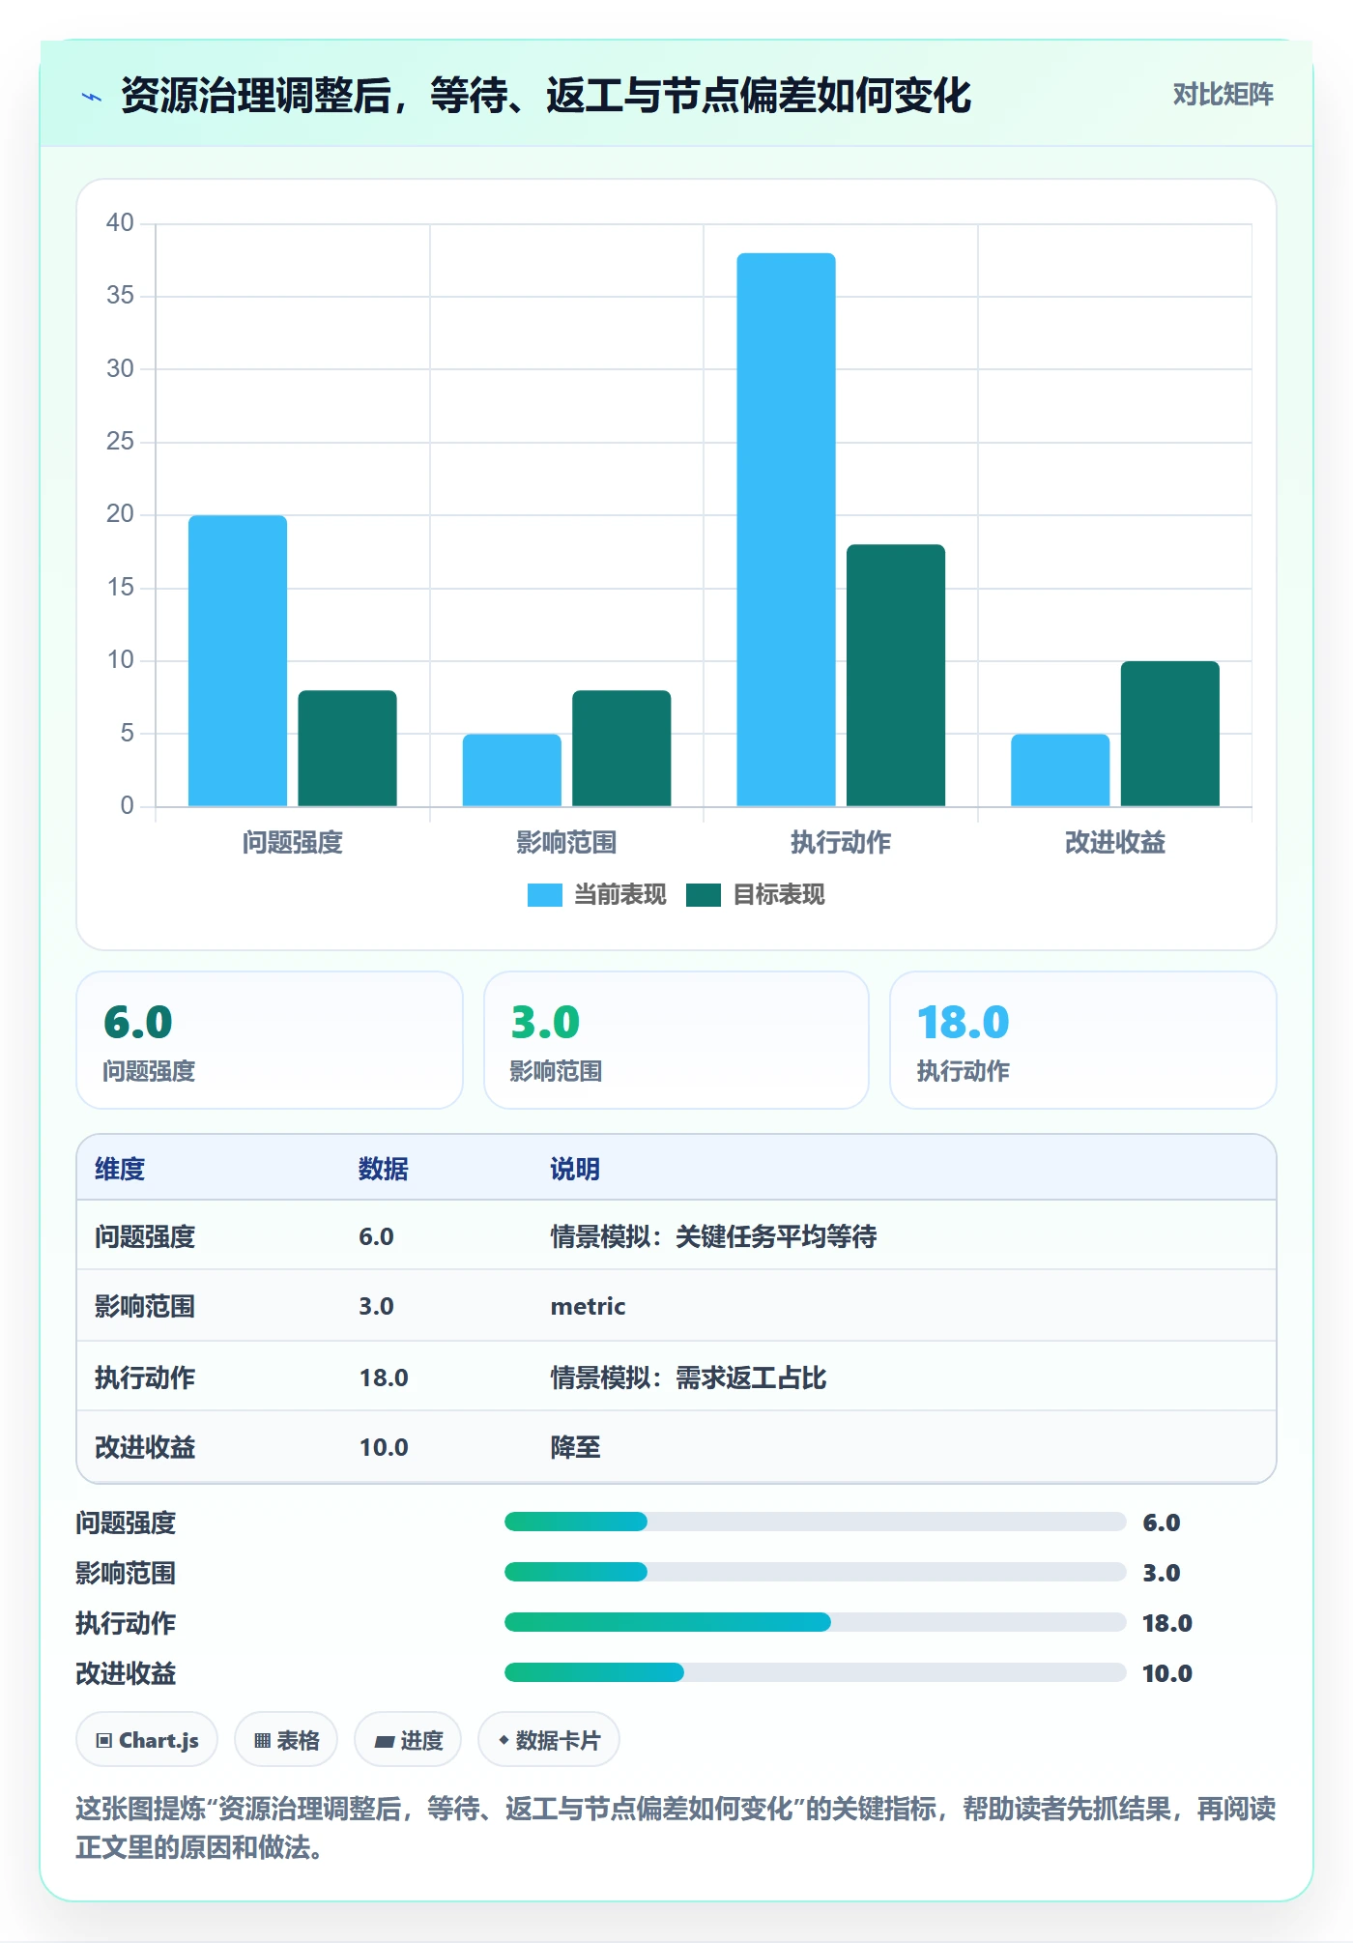The height and width of the screenshot is (1943, 1353).
Task: Click the 执行动作 目标表现 bar in the chart
Action: pyautogui.click(x=896, y=675)
